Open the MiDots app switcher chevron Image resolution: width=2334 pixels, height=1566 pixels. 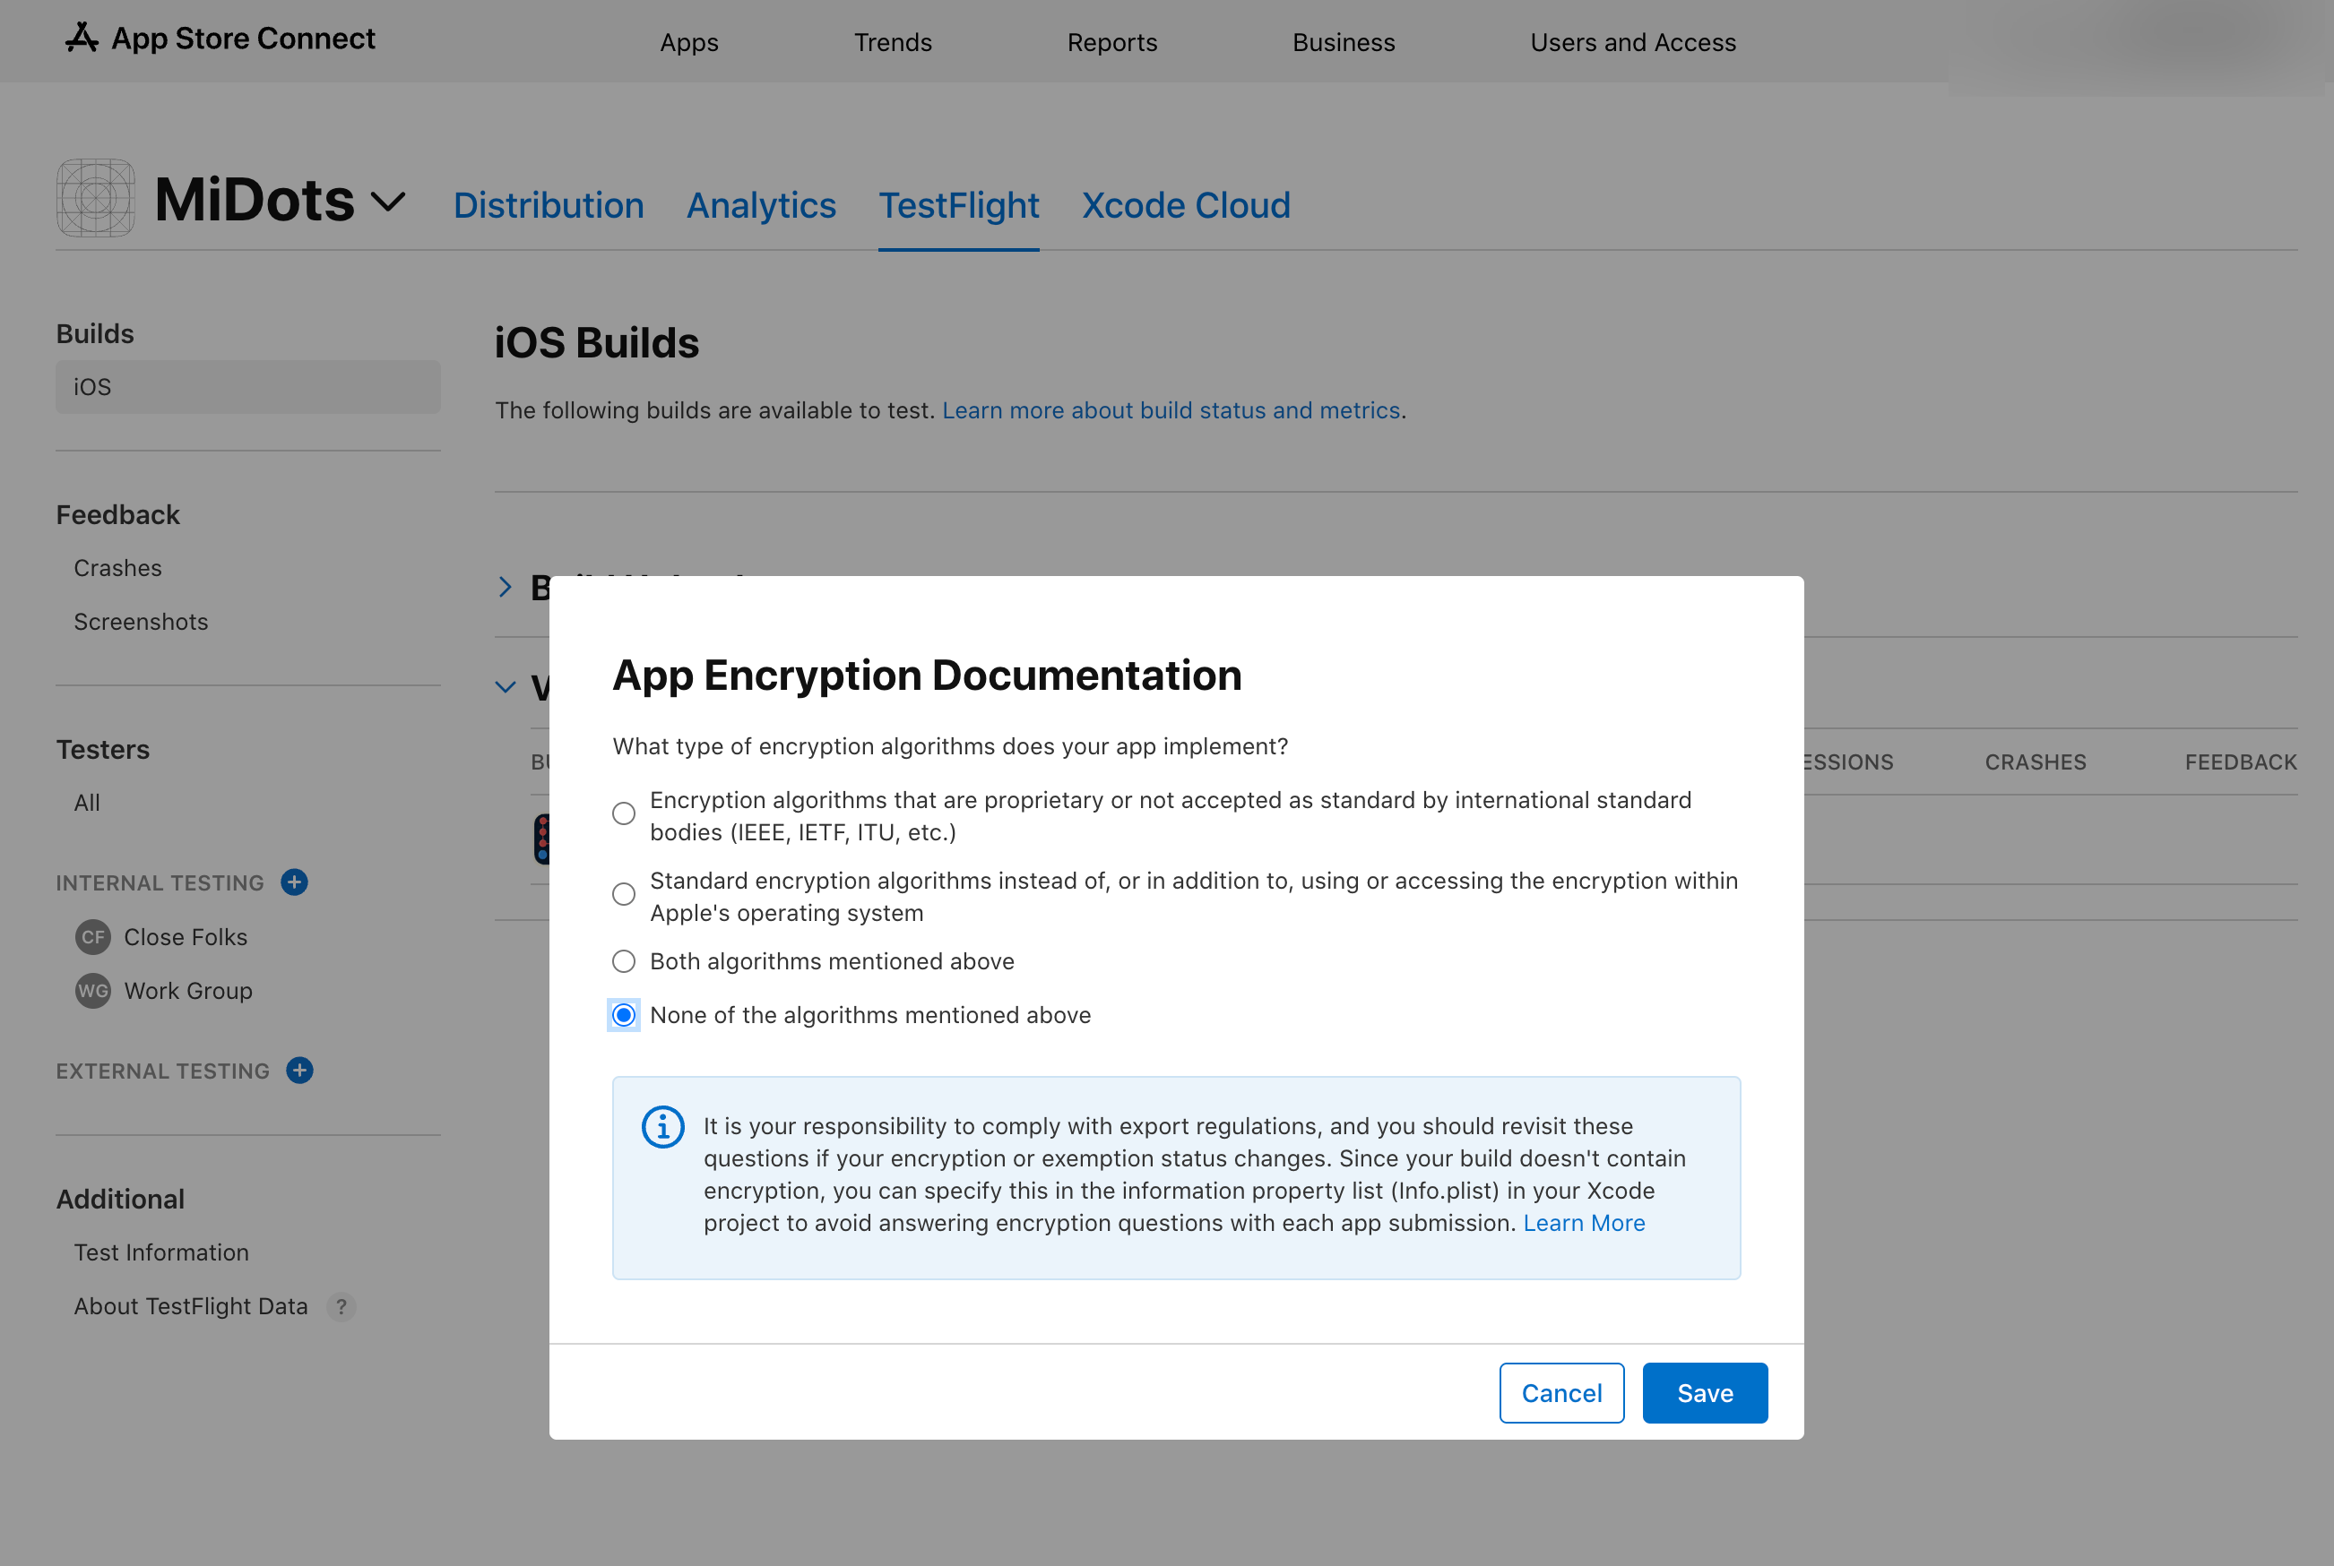click(x=388, y=202)
